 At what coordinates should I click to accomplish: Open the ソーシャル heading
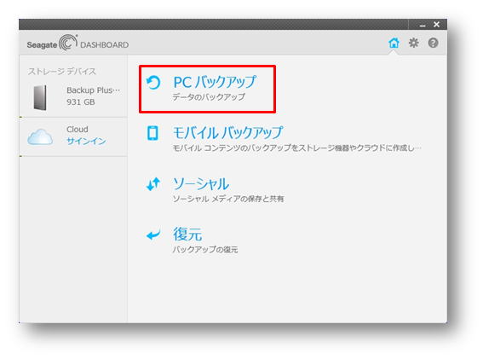[201, 184]
